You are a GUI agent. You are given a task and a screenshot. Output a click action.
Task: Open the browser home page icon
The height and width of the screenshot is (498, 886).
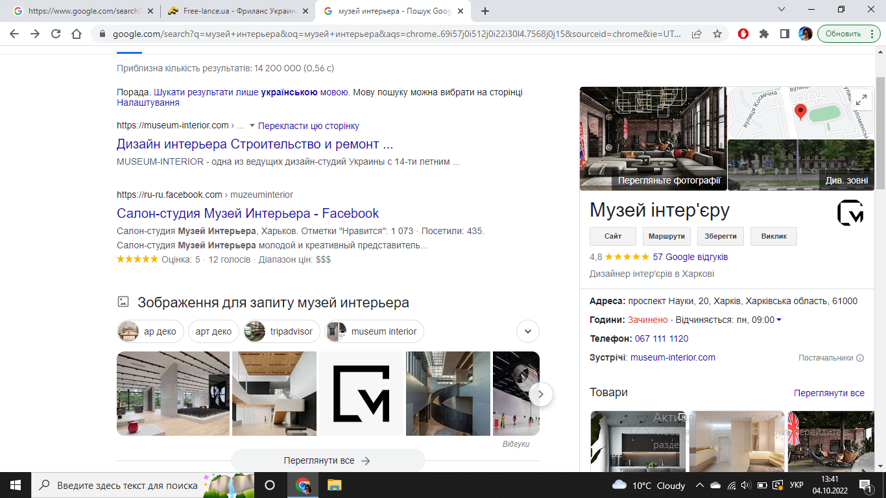pyautogui.click(x=77, y=34)
